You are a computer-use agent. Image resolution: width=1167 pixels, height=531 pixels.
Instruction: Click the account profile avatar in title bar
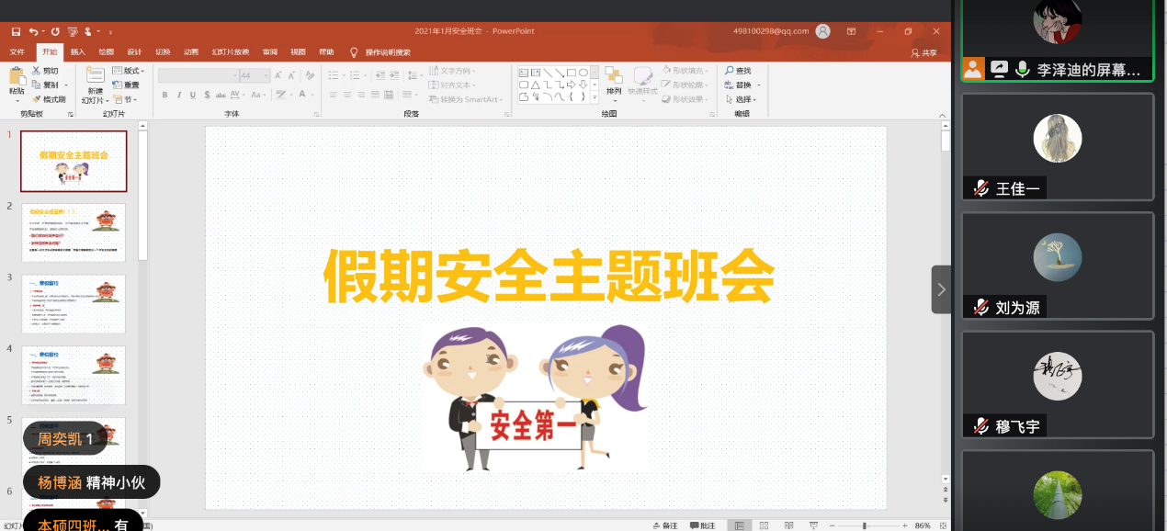823,31
